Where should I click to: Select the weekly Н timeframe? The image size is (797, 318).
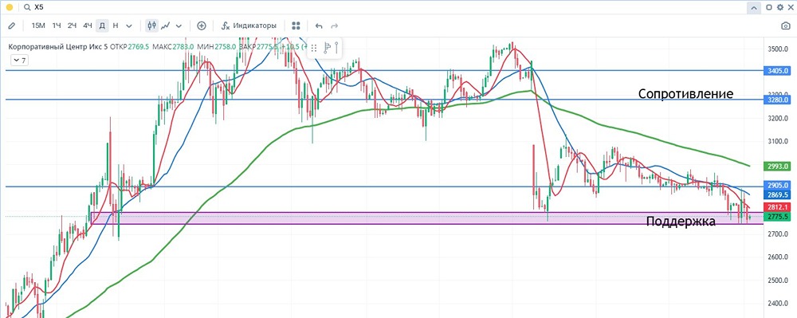coord(116,26)
